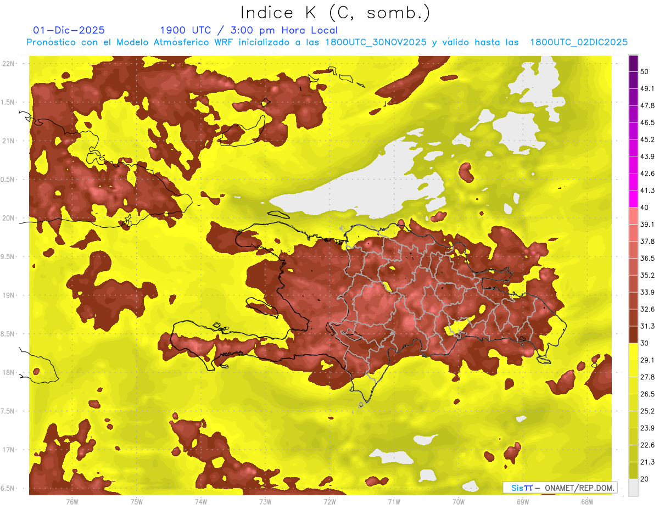
Task: Pick the bright yellow swatch between 29.1 and 30
Action: 633,351
